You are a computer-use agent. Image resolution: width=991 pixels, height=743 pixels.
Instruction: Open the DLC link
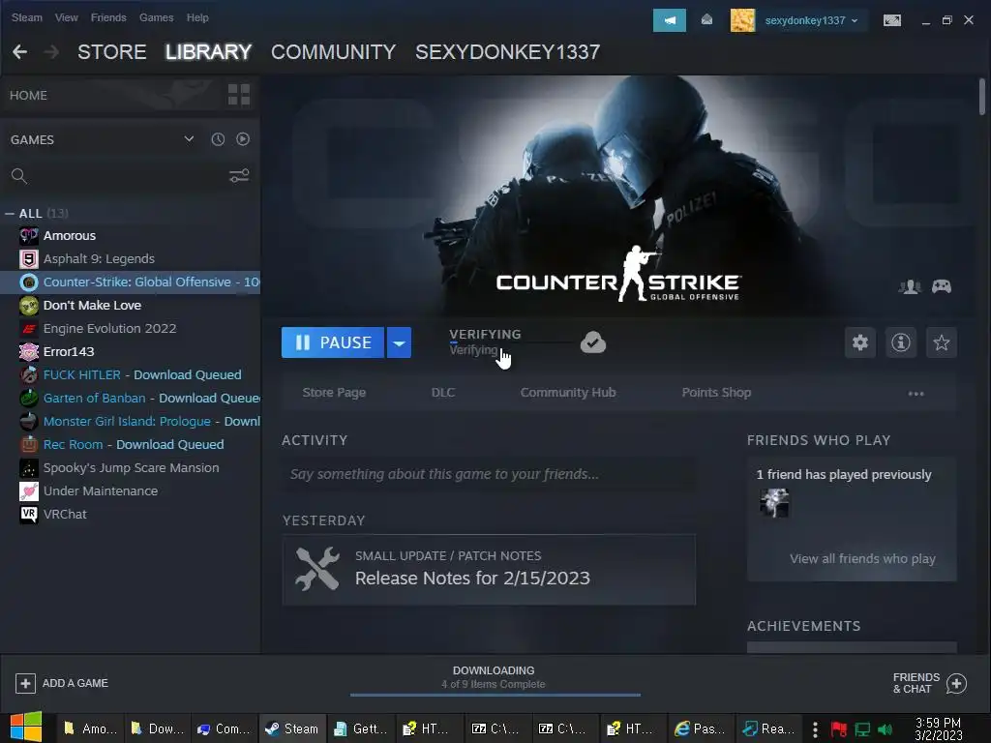pyautogui.click(x=442, y=393)
